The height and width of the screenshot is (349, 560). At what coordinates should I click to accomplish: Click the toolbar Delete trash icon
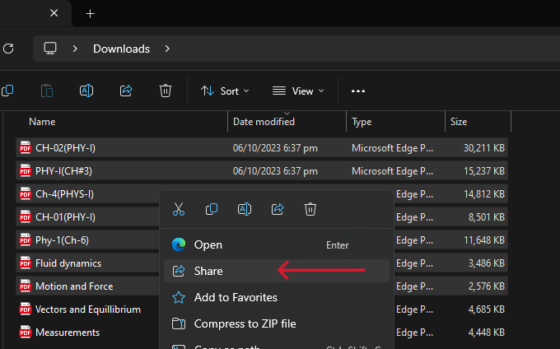pos(166,91)
